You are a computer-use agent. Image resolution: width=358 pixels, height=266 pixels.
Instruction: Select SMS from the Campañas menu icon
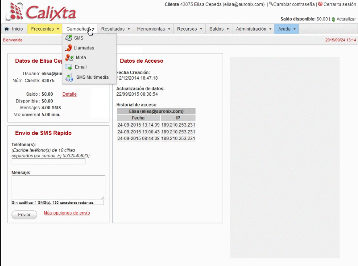[69, 39]
